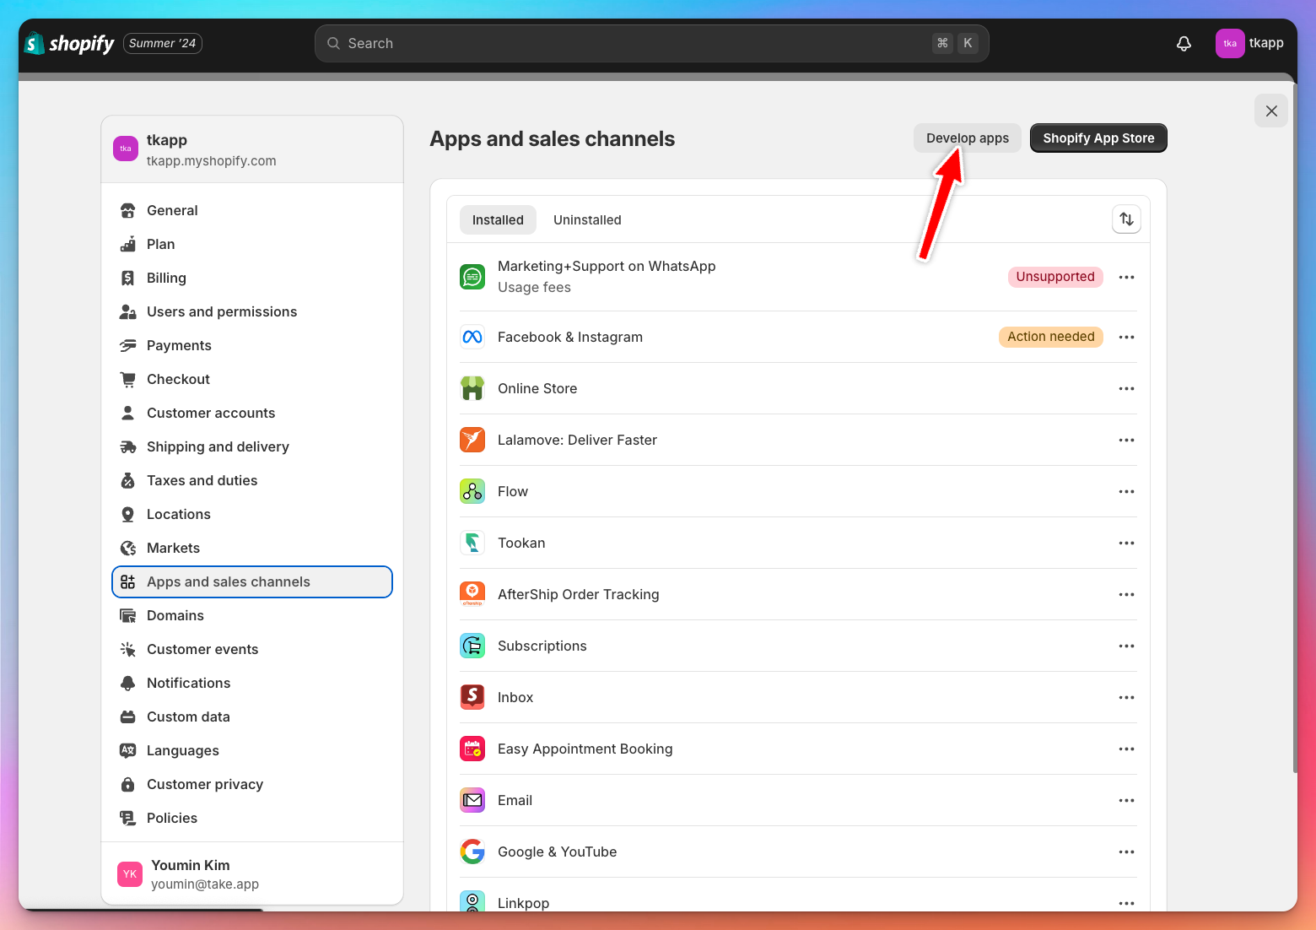Screen dimensions: 1316x930
Task: Click the Checkout cart icon
Action: [x=128, y=379]
